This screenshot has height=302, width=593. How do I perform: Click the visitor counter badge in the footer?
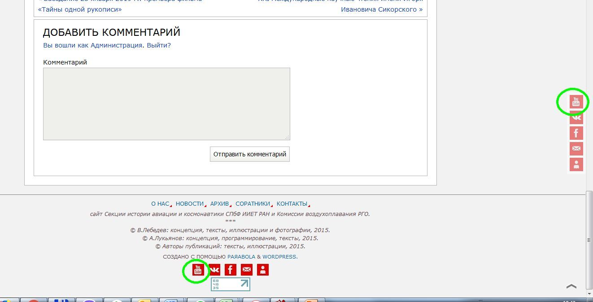point(230,284)
